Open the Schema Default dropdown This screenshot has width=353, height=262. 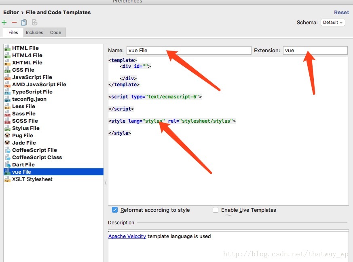pyautogui.click(x=333, y=23)
